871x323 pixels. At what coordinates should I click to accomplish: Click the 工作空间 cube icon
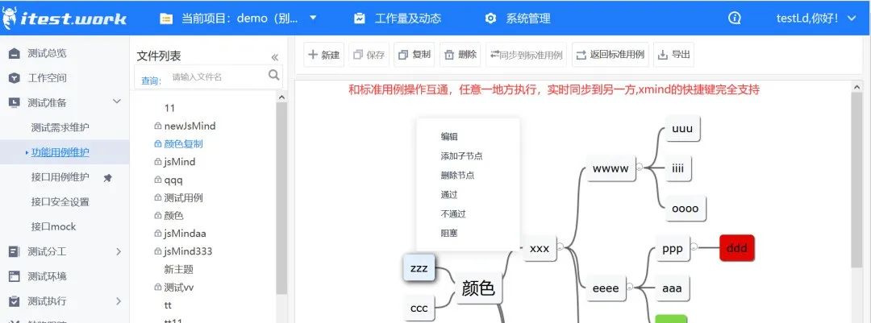point(15,78)
